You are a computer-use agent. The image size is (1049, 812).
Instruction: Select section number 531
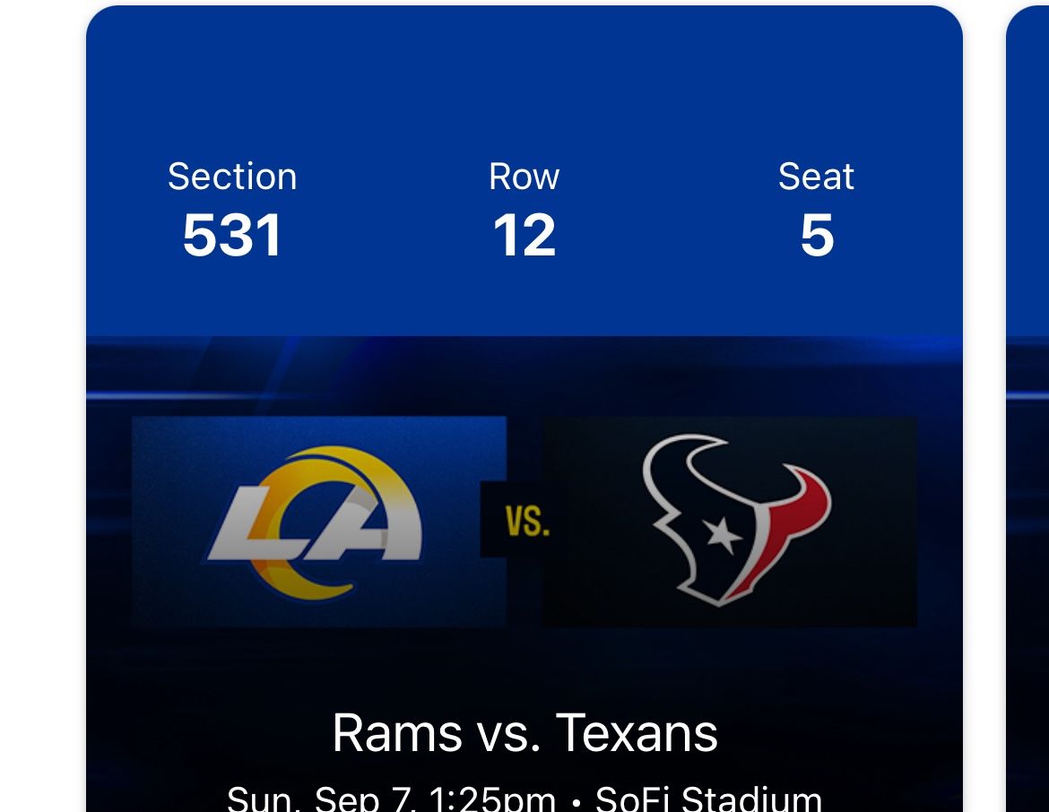pos(232,236)
